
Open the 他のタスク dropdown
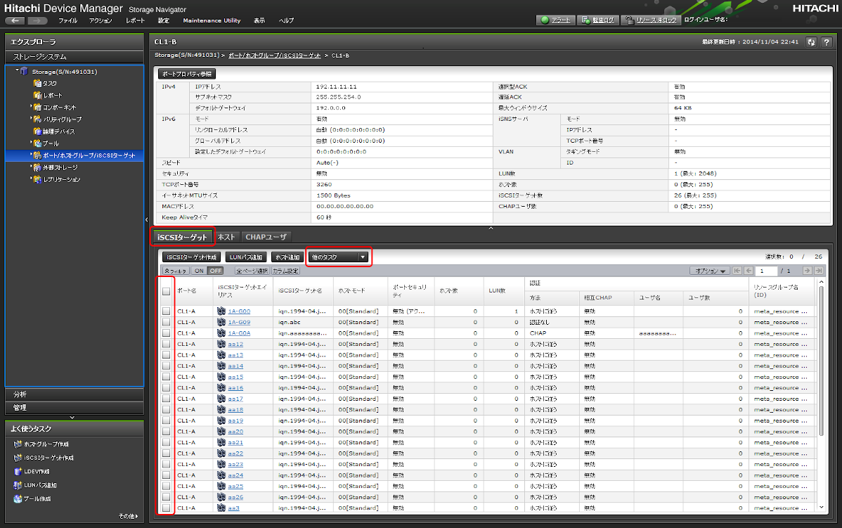point(339,257)
